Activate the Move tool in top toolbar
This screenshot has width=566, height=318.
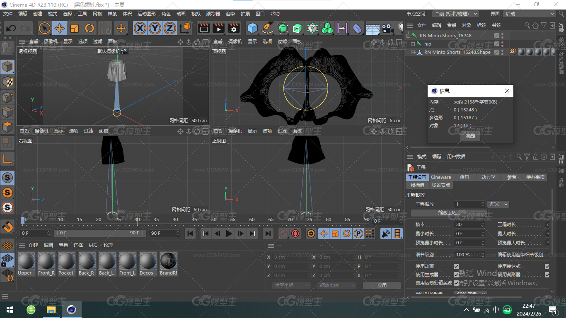click(x=60, y=28)
